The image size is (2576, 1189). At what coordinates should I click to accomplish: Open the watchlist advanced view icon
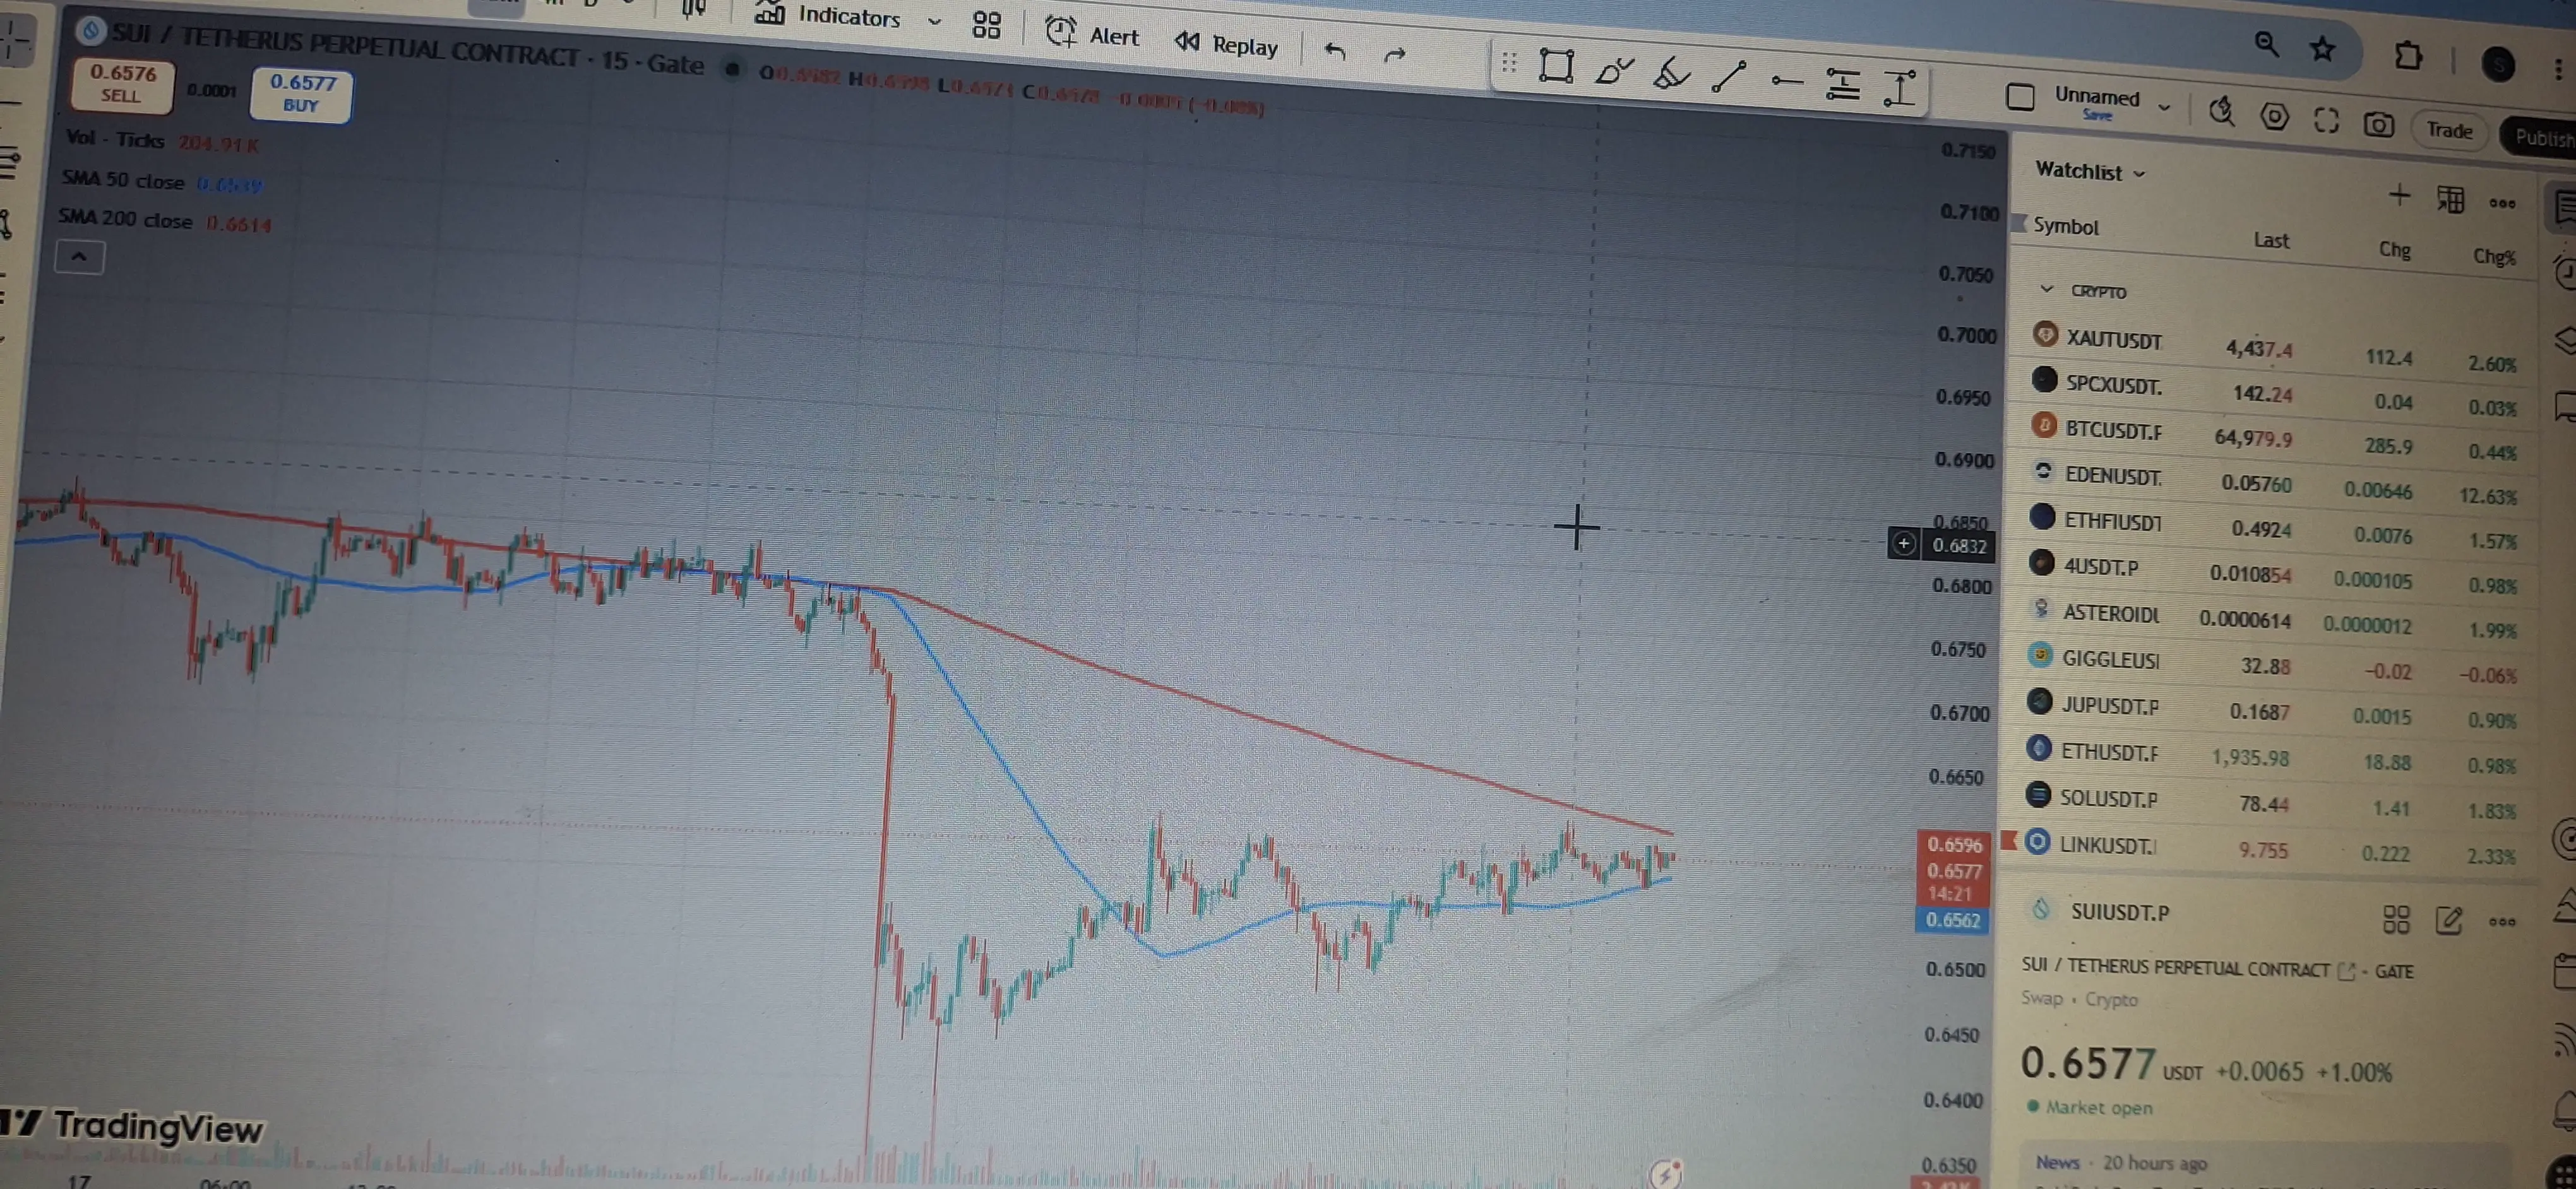pyautogui.click(x=2450, y=199)
